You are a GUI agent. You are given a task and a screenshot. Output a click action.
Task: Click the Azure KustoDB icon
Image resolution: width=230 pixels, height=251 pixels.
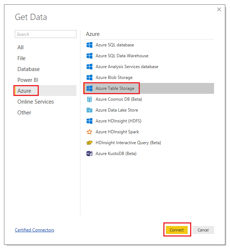point(89,154)
